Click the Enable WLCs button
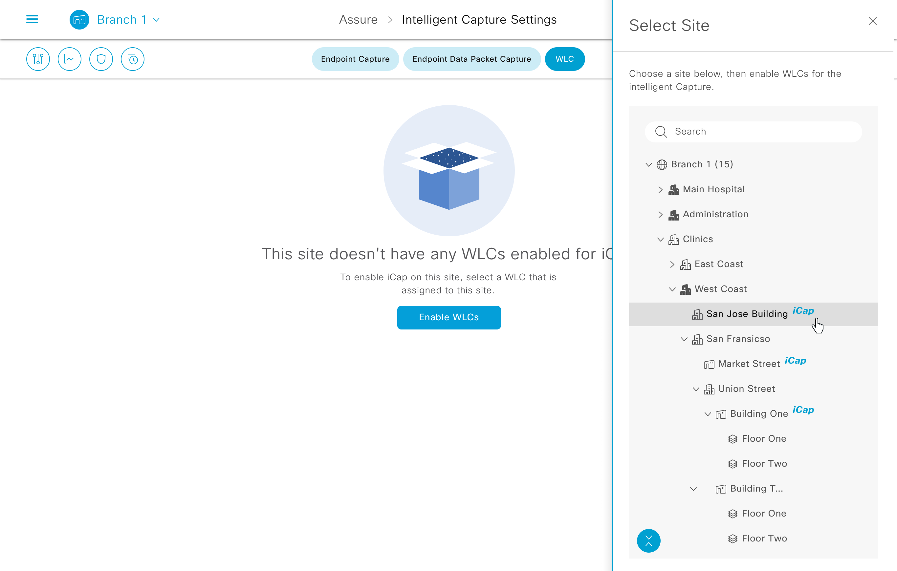897x571 pixels. tap(449, 317)
